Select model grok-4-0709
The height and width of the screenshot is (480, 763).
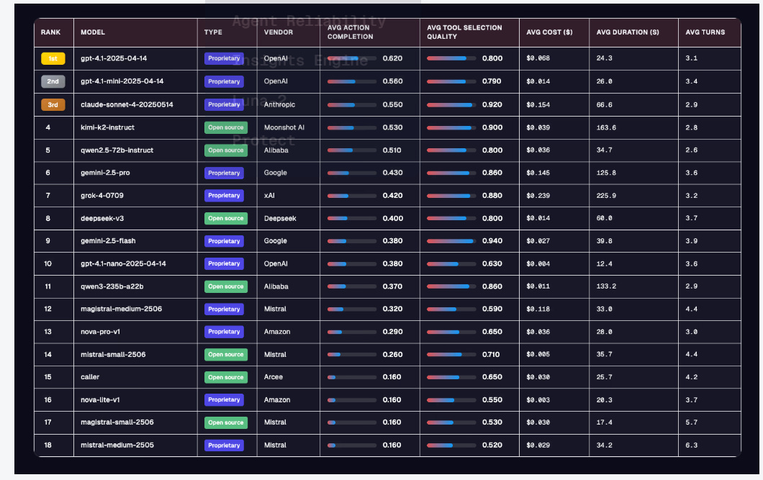(102, 196)
